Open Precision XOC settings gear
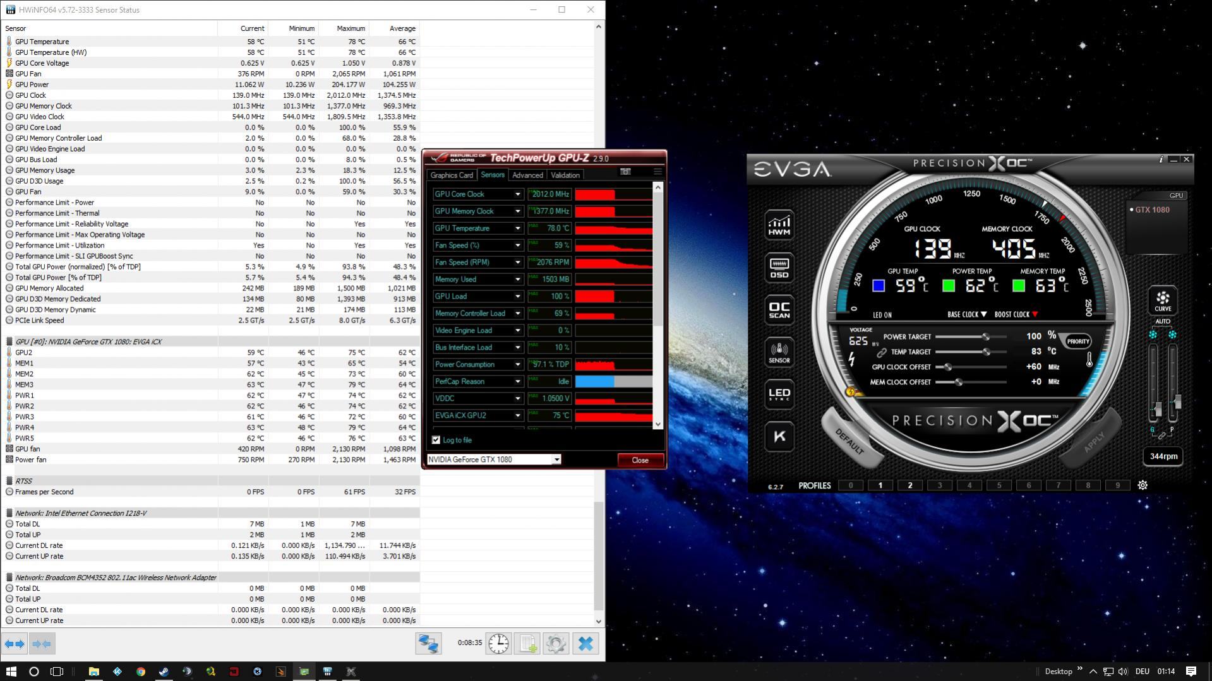The width and height of the screenshot is (1212, 681). (x=1143, y=485)
